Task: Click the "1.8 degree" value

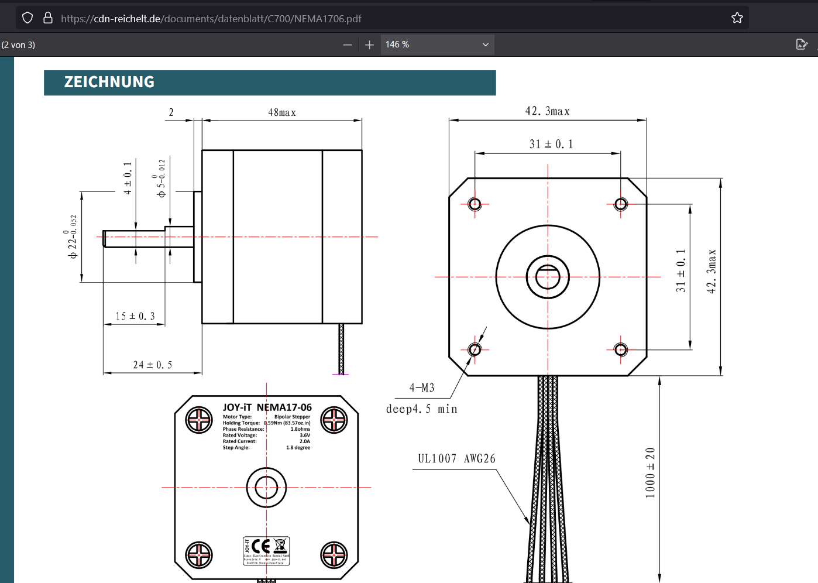Action: (298, 448)
